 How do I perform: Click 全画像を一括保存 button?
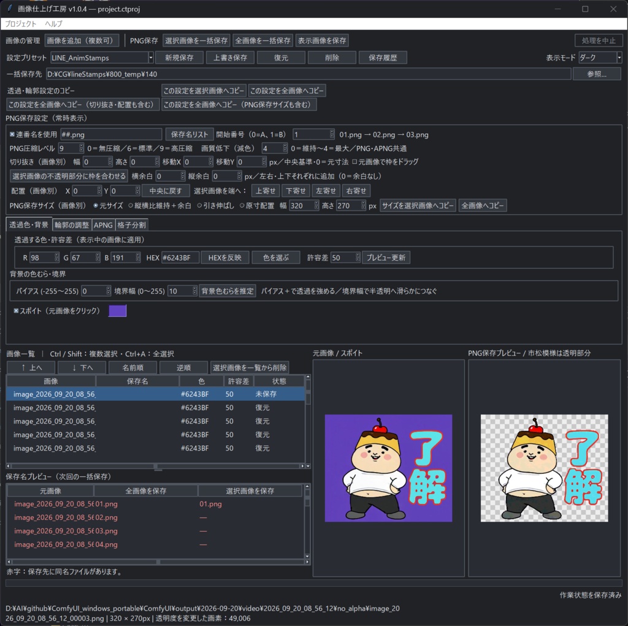pos(262,40)
